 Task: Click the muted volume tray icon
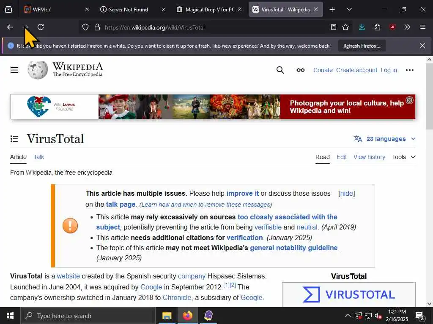point(378,316)
